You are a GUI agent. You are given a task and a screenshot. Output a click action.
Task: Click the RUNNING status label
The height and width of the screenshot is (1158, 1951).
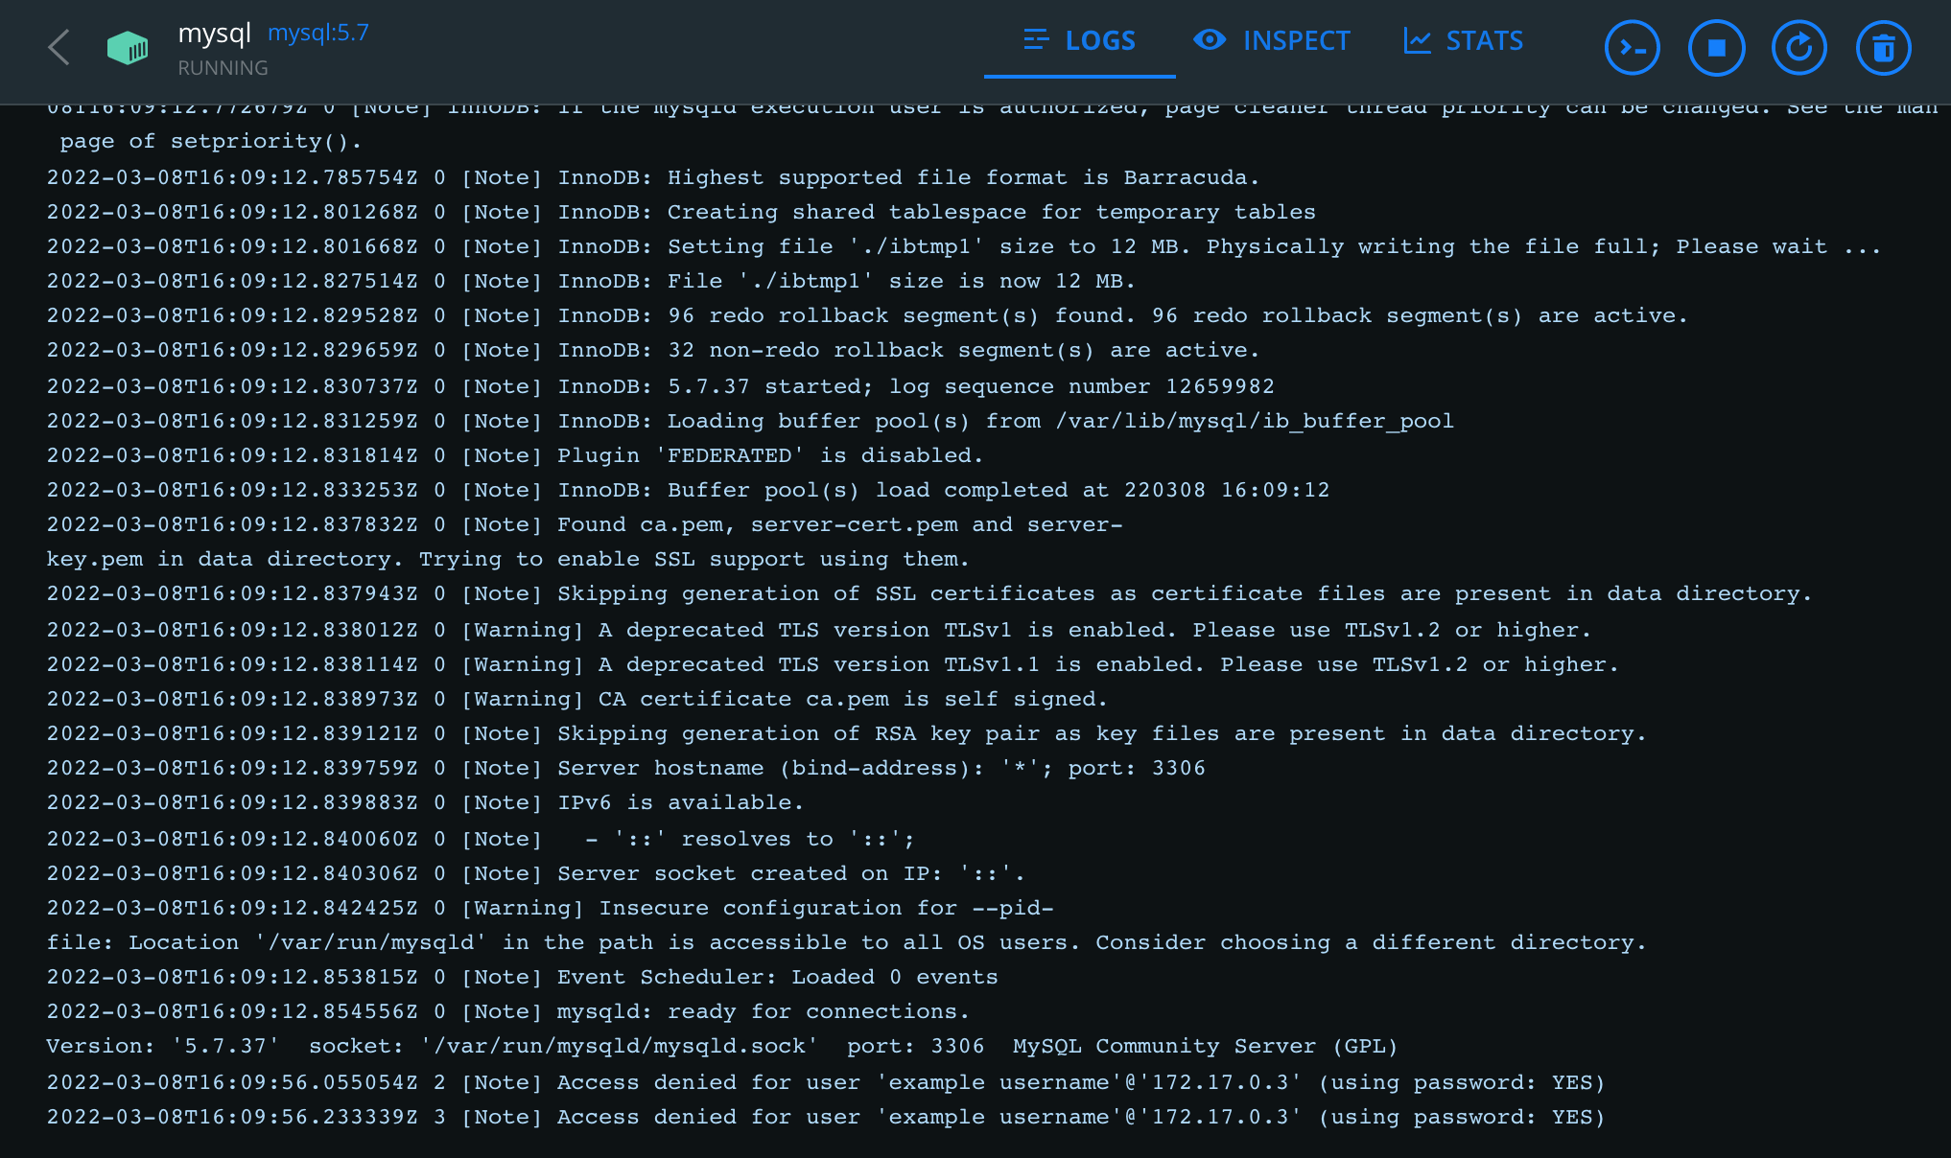[x=223, y=68]
